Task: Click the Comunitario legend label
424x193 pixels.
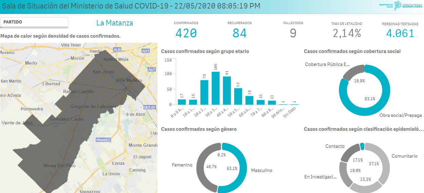Action: click(405, 156)
